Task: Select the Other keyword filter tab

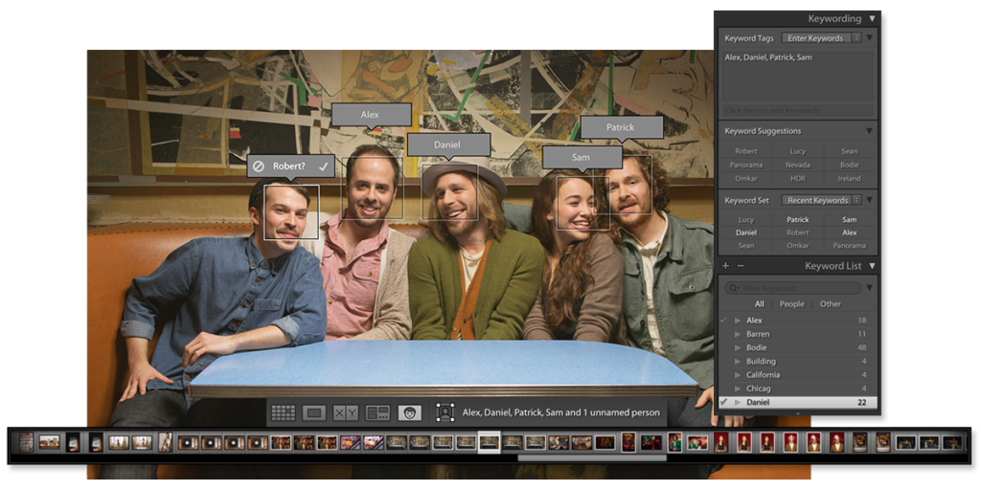Action: tap(830, 304)
